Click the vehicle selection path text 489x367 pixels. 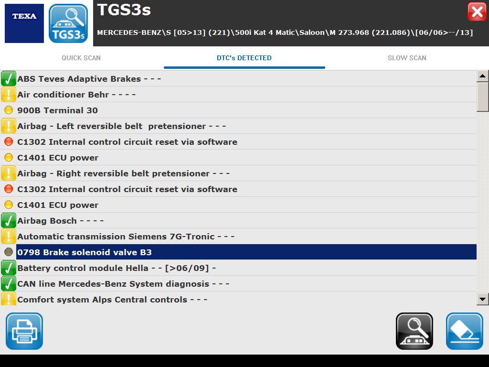click(x=285, y=32)
